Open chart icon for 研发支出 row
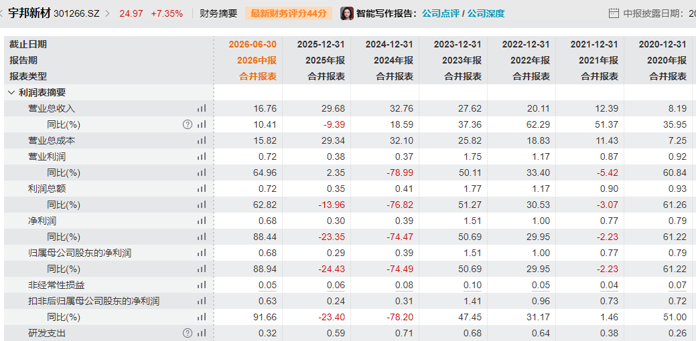696x341 pixels. [x=202, y=333]
